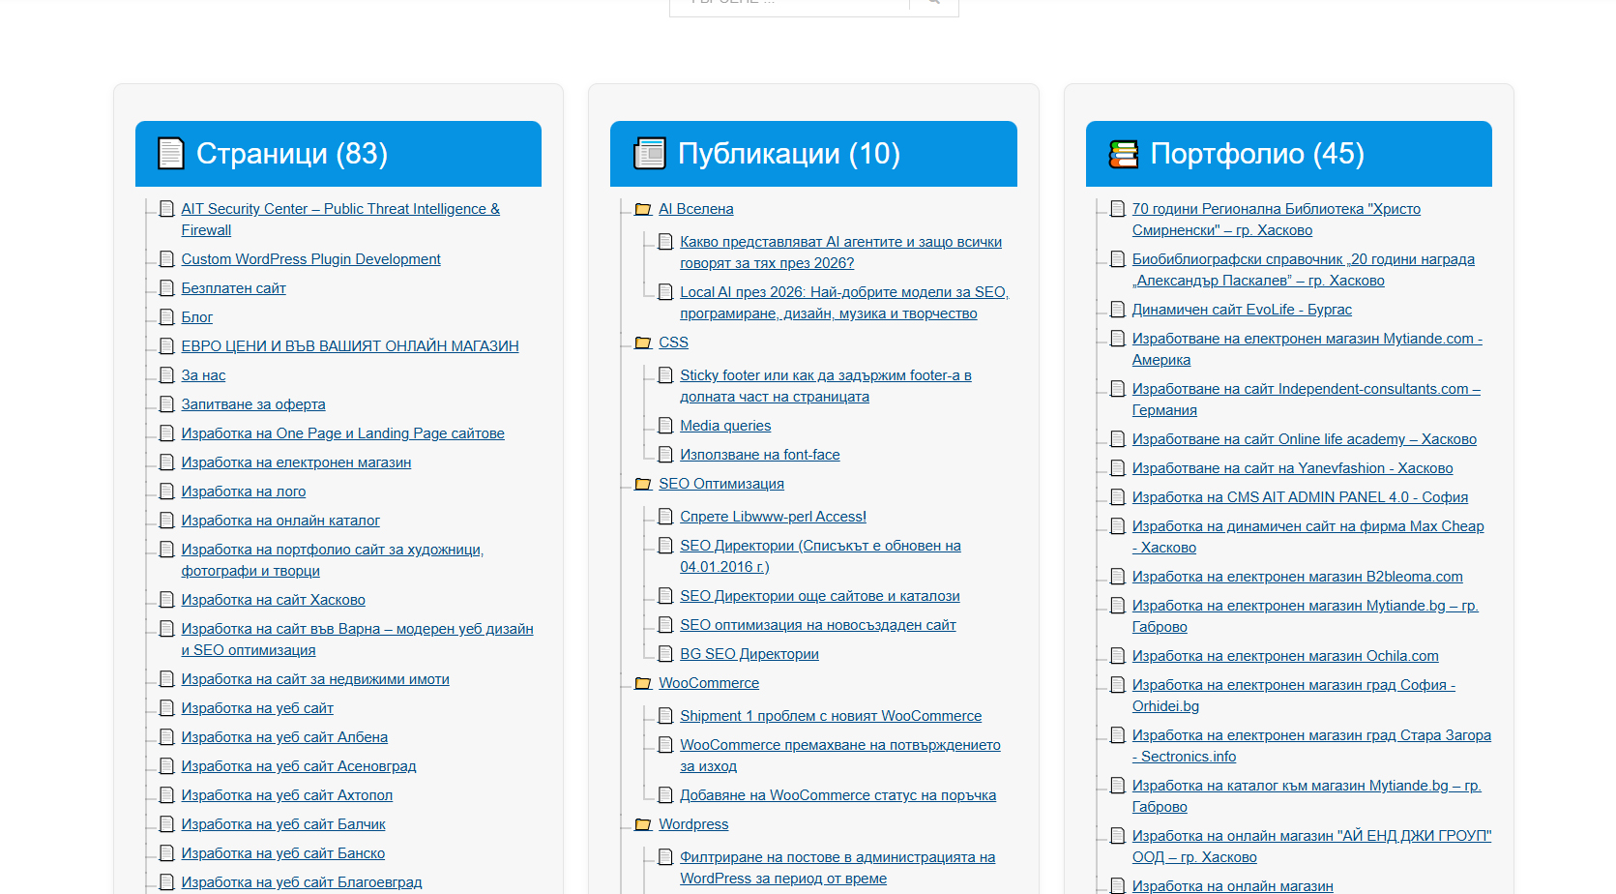Click the document icon beside Изработка на уеб сайт Банско
This screenshot has width=1616, height=894.
click(x=166, y=852)
